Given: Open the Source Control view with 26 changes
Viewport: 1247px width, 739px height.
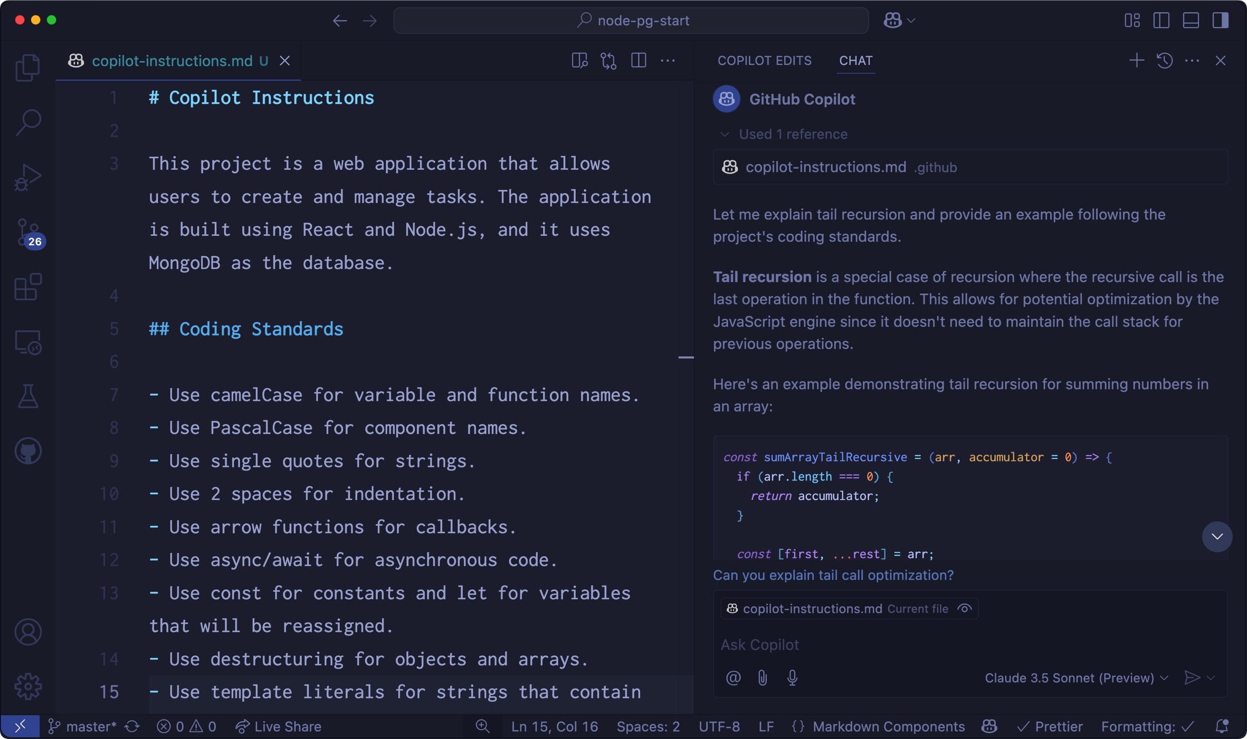Looking at the screenshot, I should click(27, 234).
